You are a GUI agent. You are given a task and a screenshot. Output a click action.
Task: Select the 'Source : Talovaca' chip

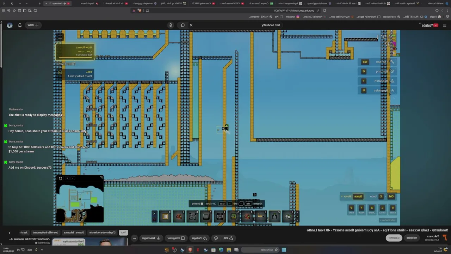coord(74,232)
